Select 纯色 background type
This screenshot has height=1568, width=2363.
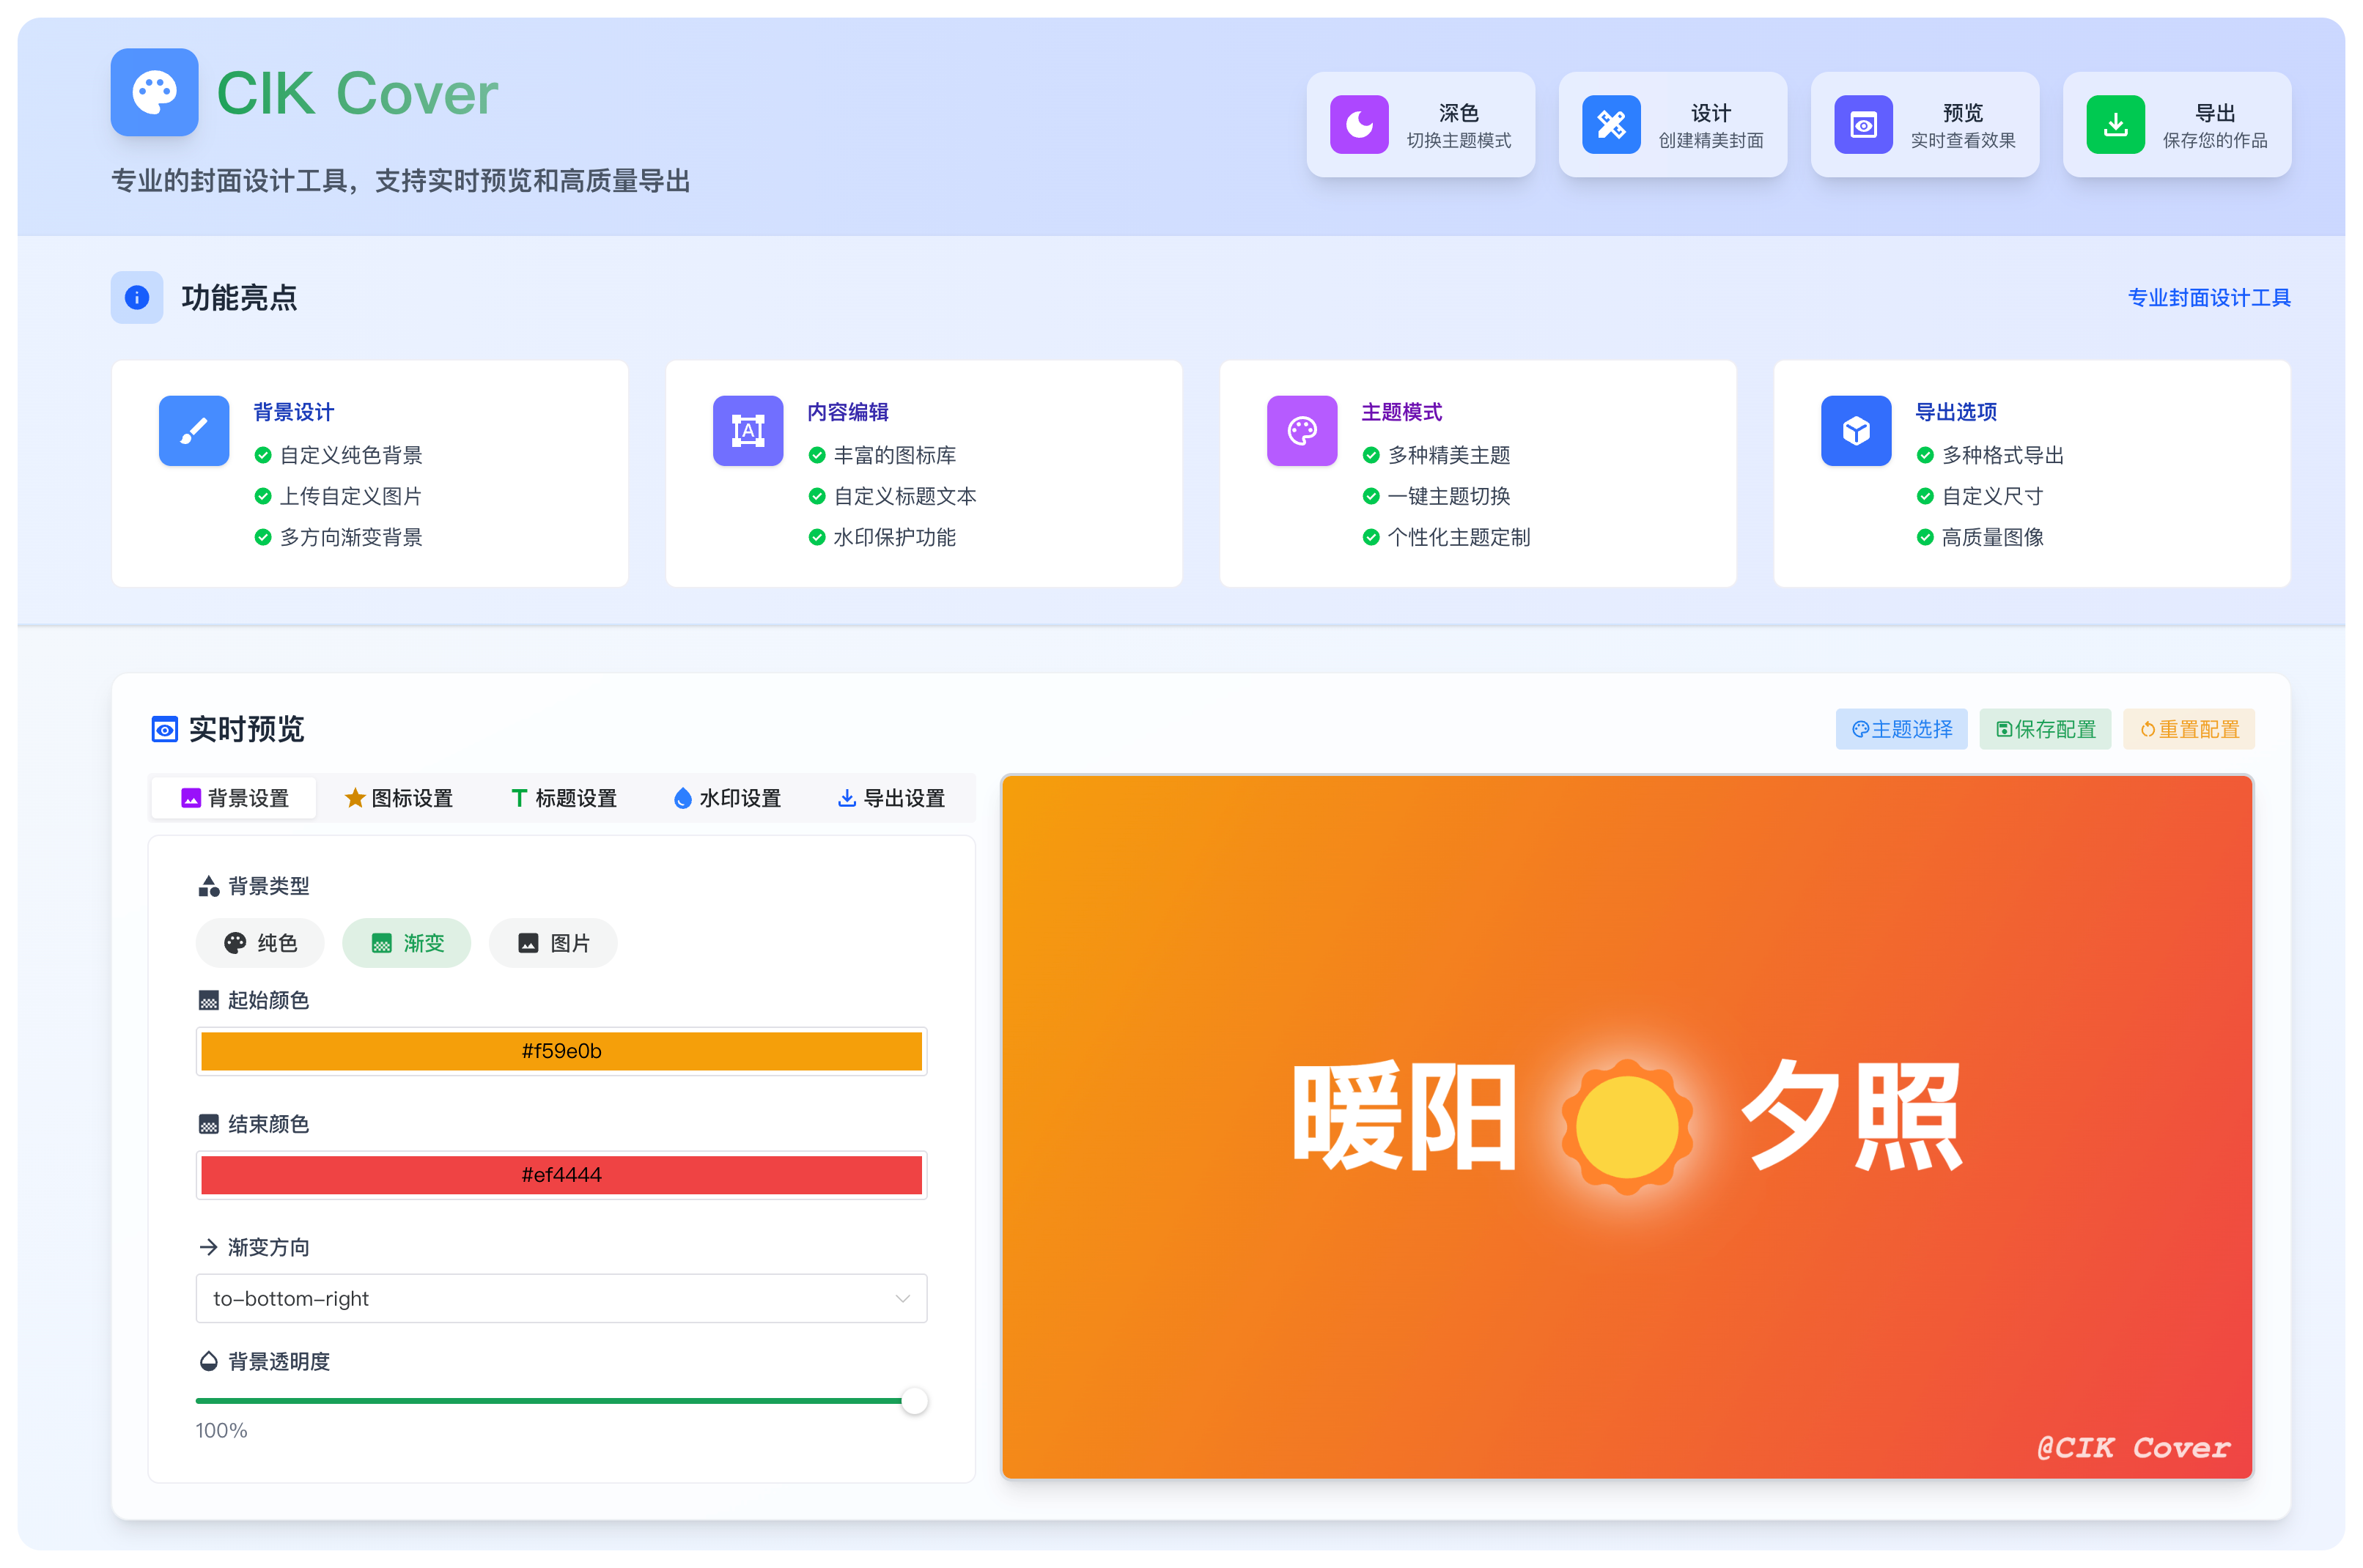[x=260, y=943]
